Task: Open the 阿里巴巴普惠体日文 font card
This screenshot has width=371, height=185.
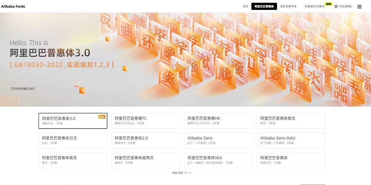Action: [73, 140]
